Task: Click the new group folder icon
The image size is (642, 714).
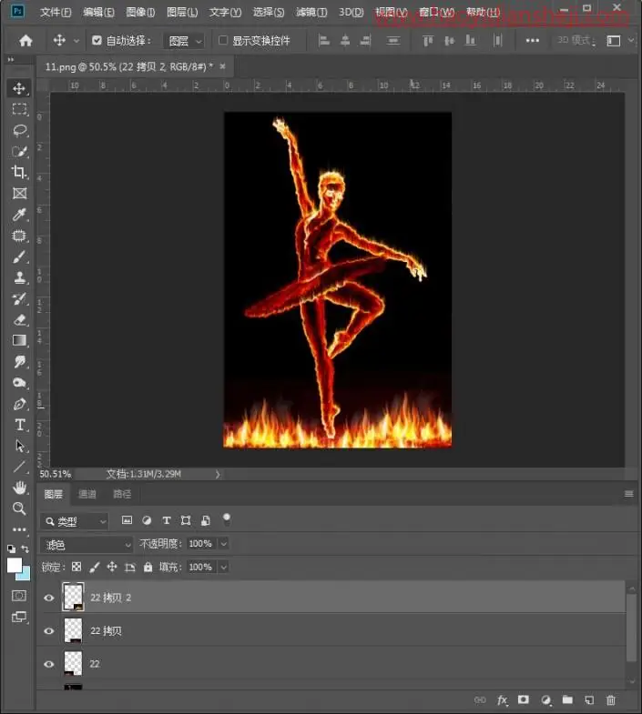Action: click(x=567, y=699)
